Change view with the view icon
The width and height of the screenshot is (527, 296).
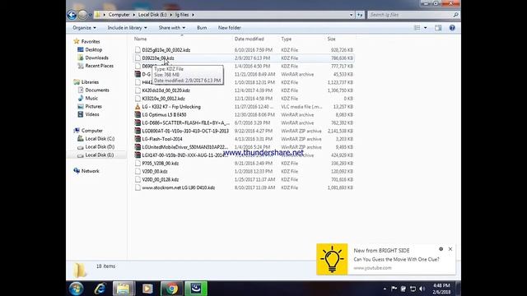coord(417,28)
